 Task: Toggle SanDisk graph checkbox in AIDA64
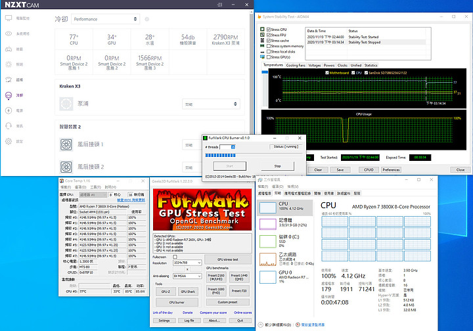[366, 73]
